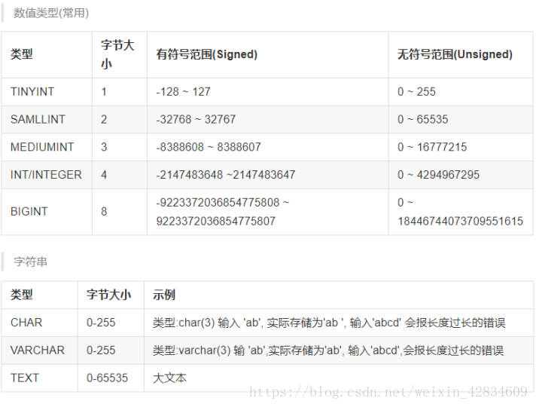Viewport: 536px width, 407px height.
Task: Click the -32768 ~ 32767 cell
Action: [x=268, y=120]
